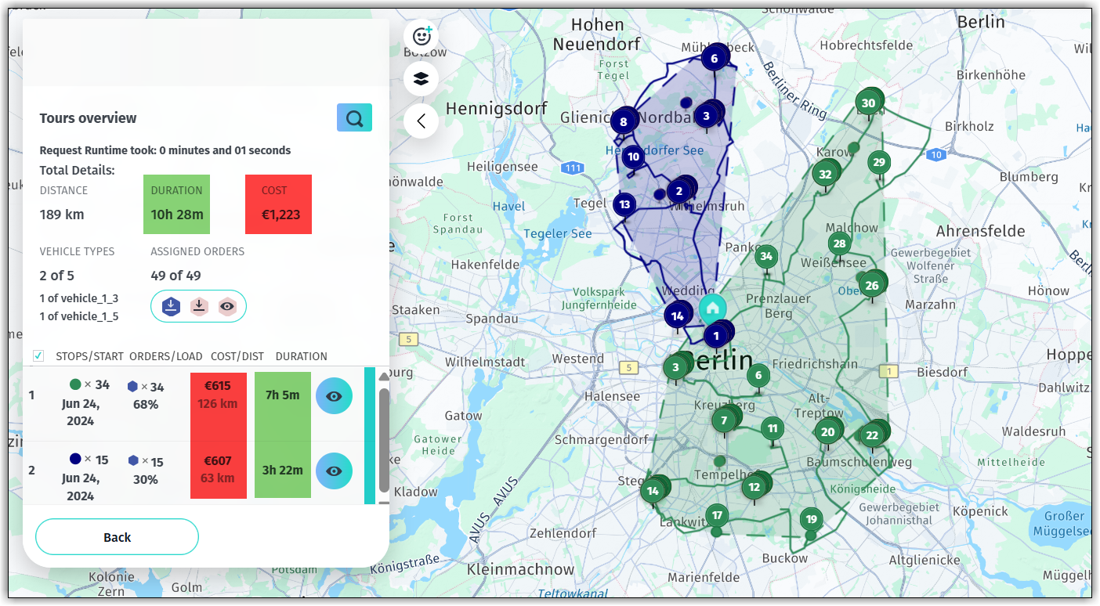Select green stop marker 6 near Friedrichshain
Screen dimensions: 1100x606
pyautogui.click(x=758, y=376)
